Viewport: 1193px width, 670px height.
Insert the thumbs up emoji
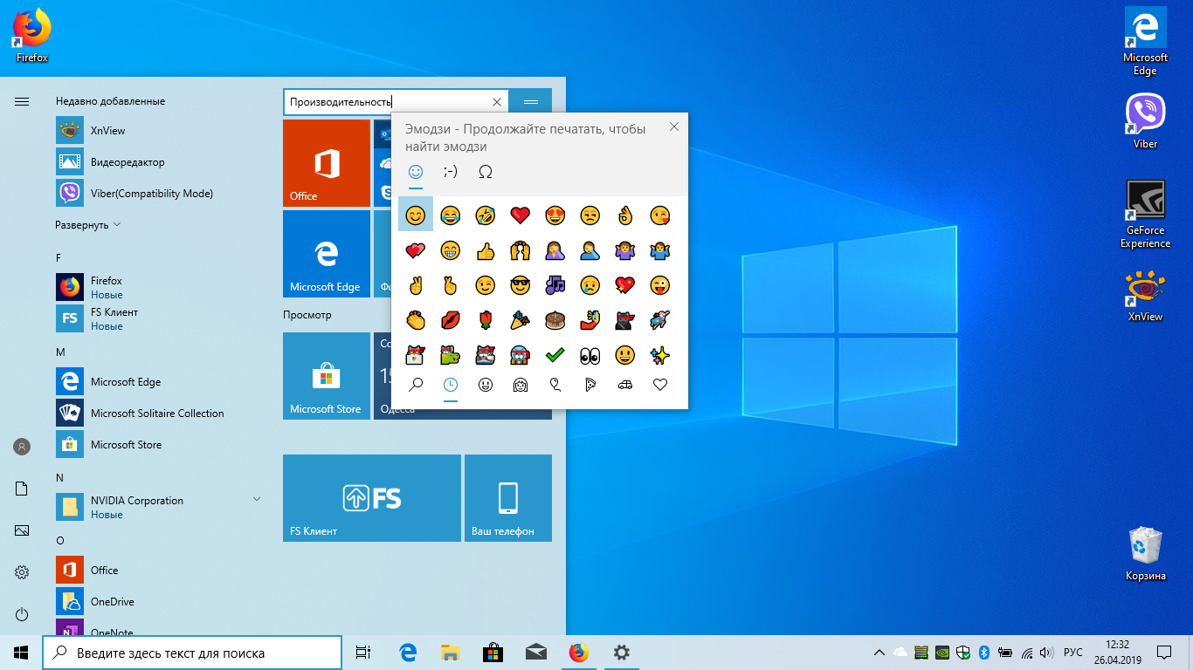(486, 250)
